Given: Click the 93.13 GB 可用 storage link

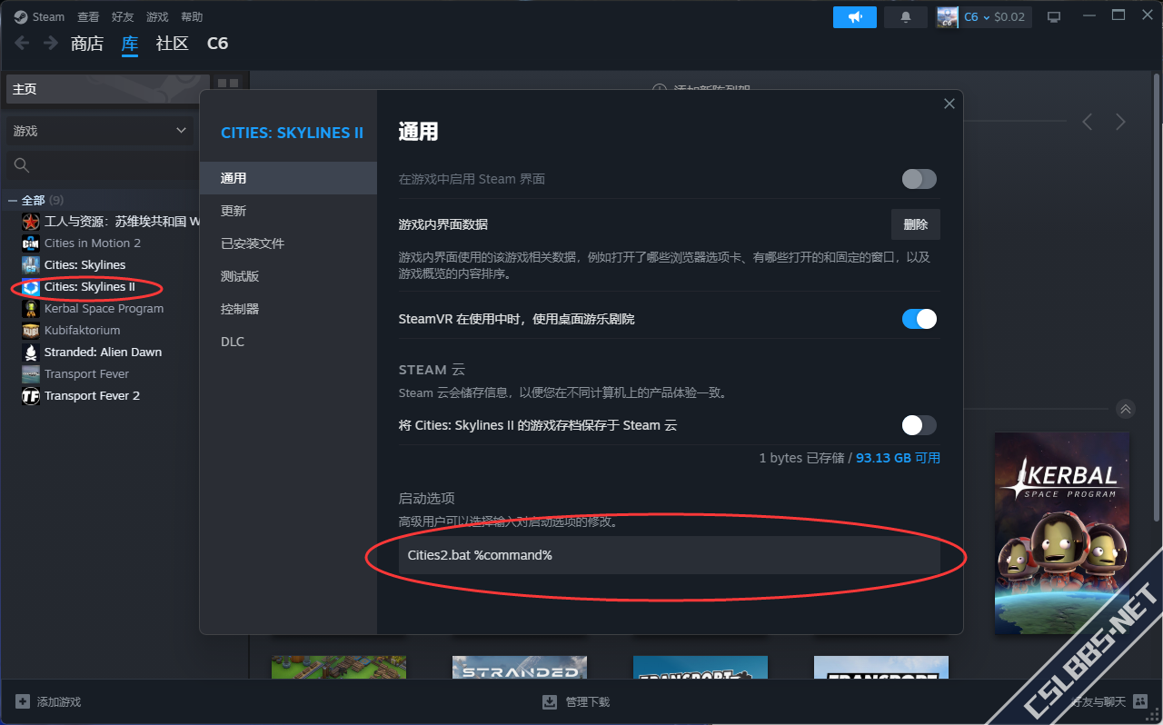Looking at the screenshot, I should coord(898,458).
